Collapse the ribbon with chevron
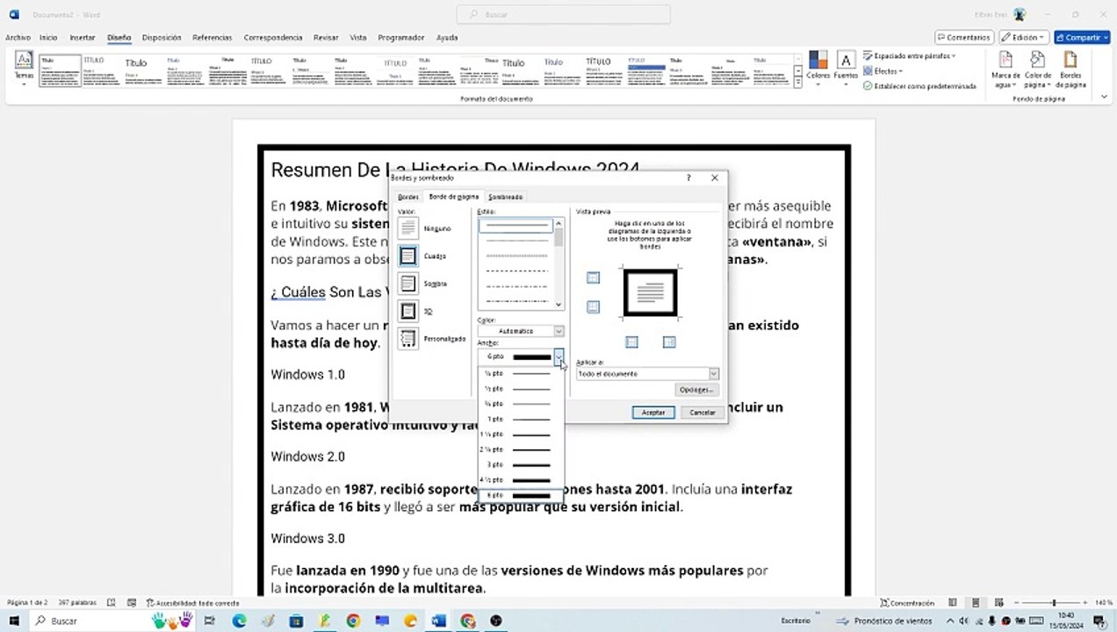 point(1105,97)
